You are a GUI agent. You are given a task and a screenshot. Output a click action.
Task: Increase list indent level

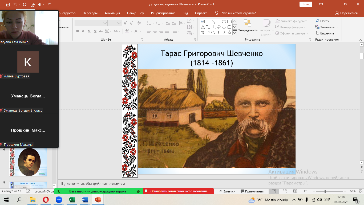click(174, 23)
